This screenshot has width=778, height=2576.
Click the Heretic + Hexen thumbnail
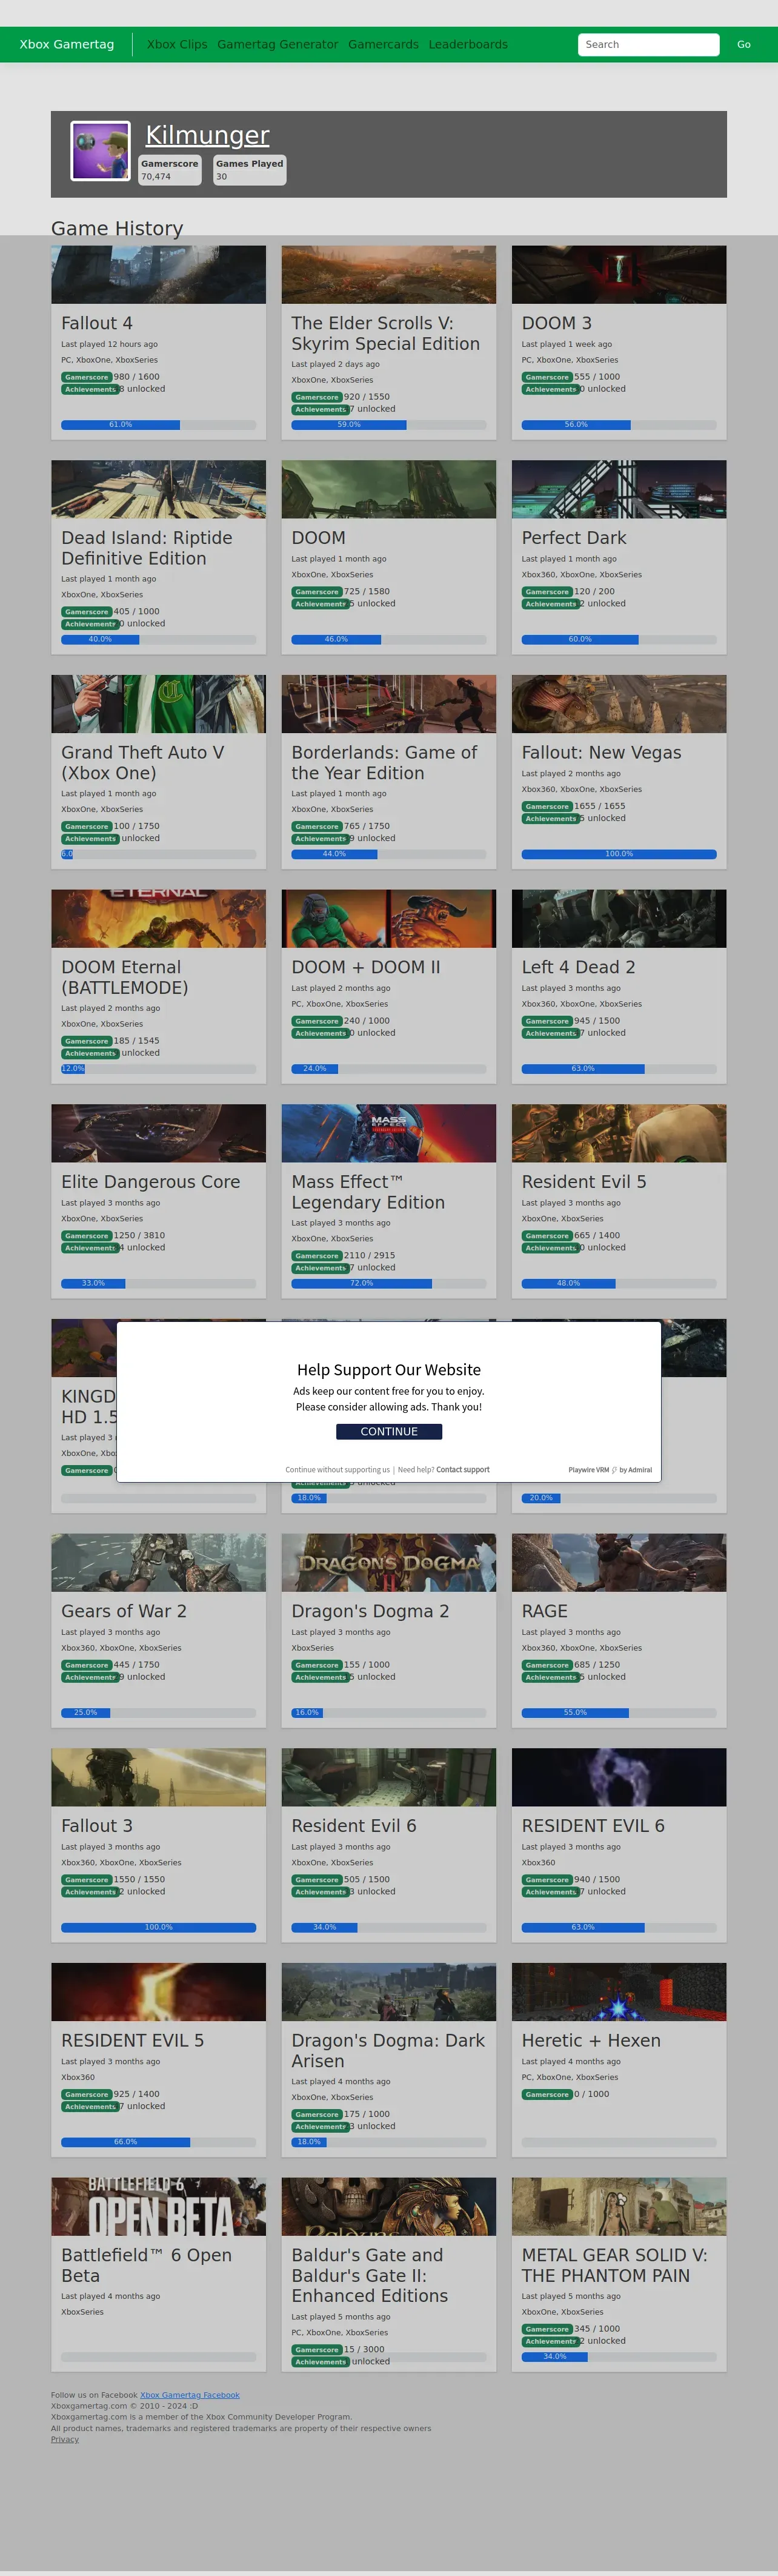(x=619, y=1992)
